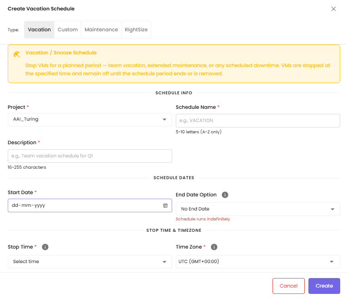This screenshot has width=347, height=298.
Task: Click the 'Vacation / Snooze Schedule' heading
Action: (x=61, y=53)
